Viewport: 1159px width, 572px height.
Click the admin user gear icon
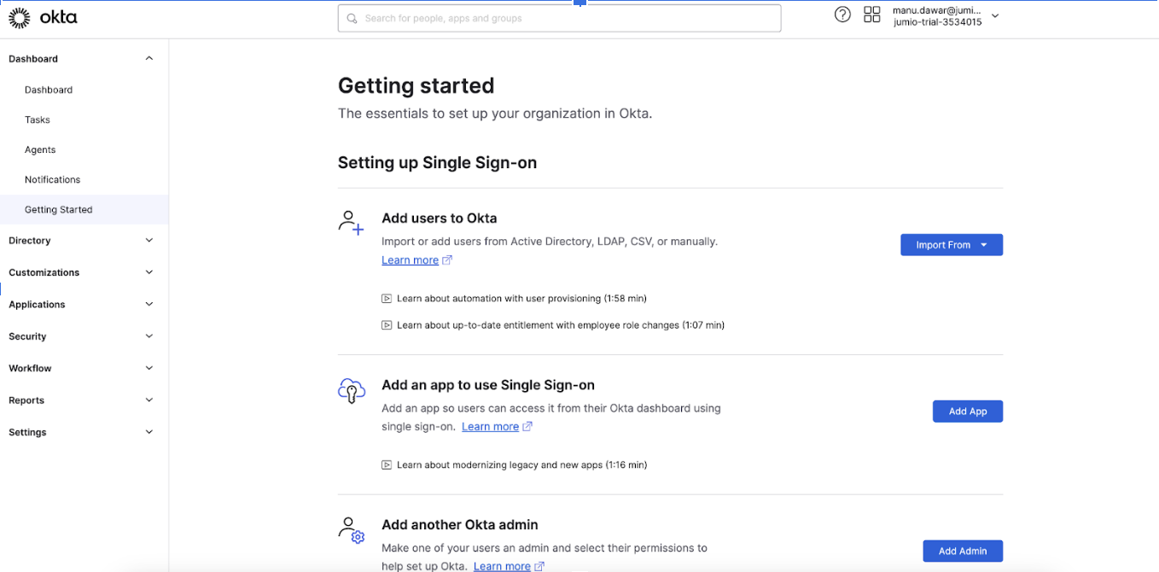click(x=351, y=530)
